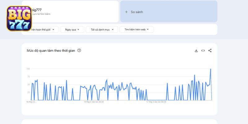Select the big777 search term box
The width and height of the screenshot is (248, 124).
[74, 11]
